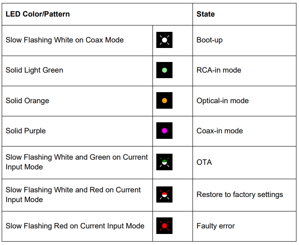This screenshot has width=299, height=245.
Task: Click the 'RCA-in mode' state cell
Action: [x=219, y=70]
